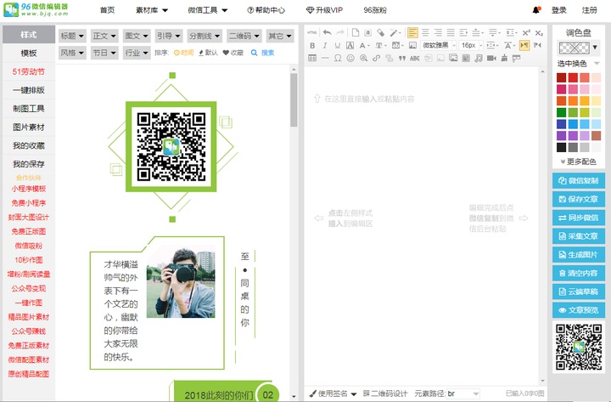
Task: Expand the 标题 style dropdown
Action: coord(72,36)
